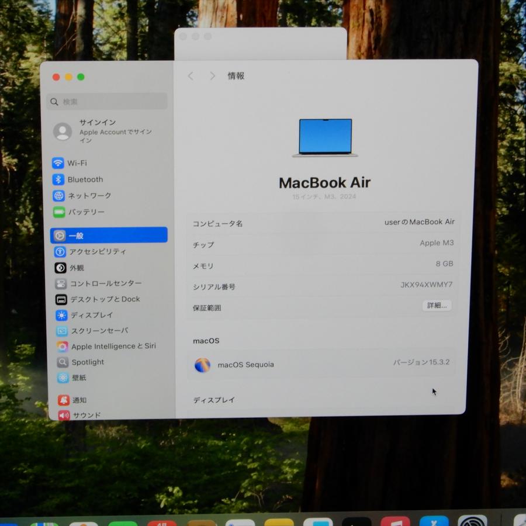
Task: Click the 'MacBook Air' heading
Action: pyautogui.click(x=325, y=183)
